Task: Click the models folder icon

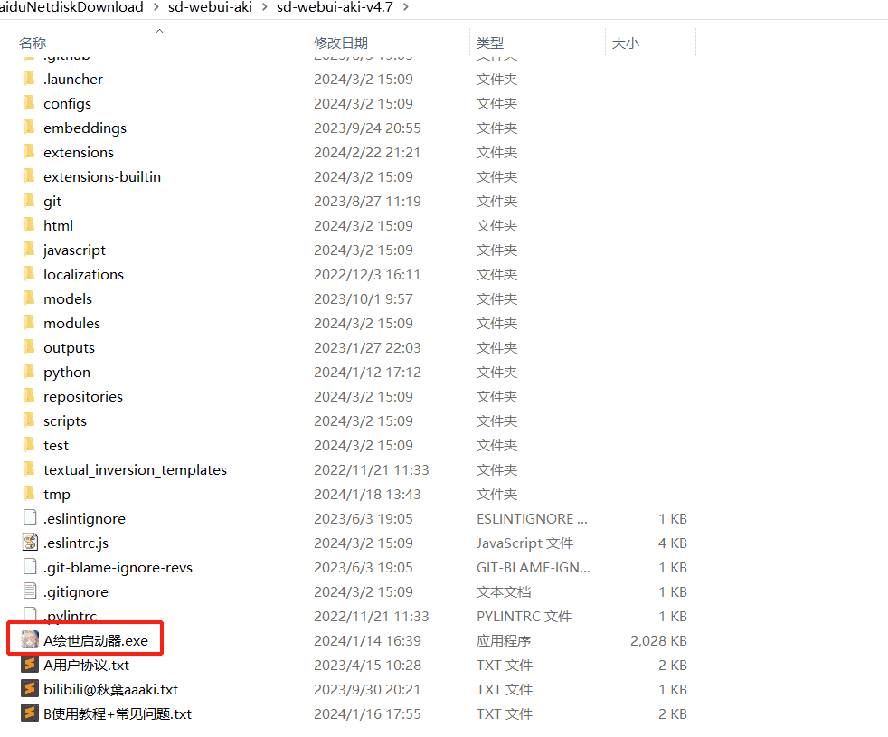Action: pyautogui.click(x=30, y=298)
